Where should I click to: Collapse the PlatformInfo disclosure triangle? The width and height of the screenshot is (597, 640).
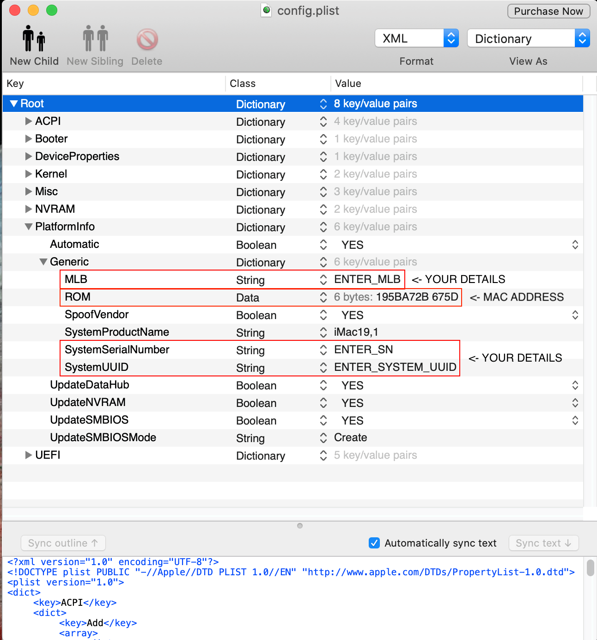pos(29,227)
